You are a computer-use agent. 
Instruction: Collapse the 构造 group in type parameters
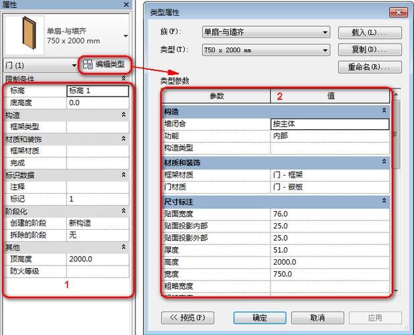click(384, 111)
